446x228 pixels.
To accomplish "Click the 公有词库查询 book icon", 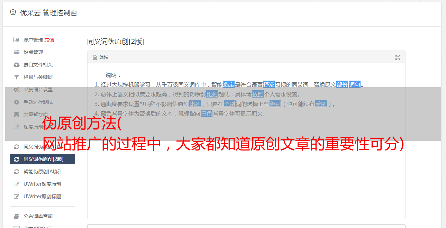I will pyautogui.click(x=16, y=216).
